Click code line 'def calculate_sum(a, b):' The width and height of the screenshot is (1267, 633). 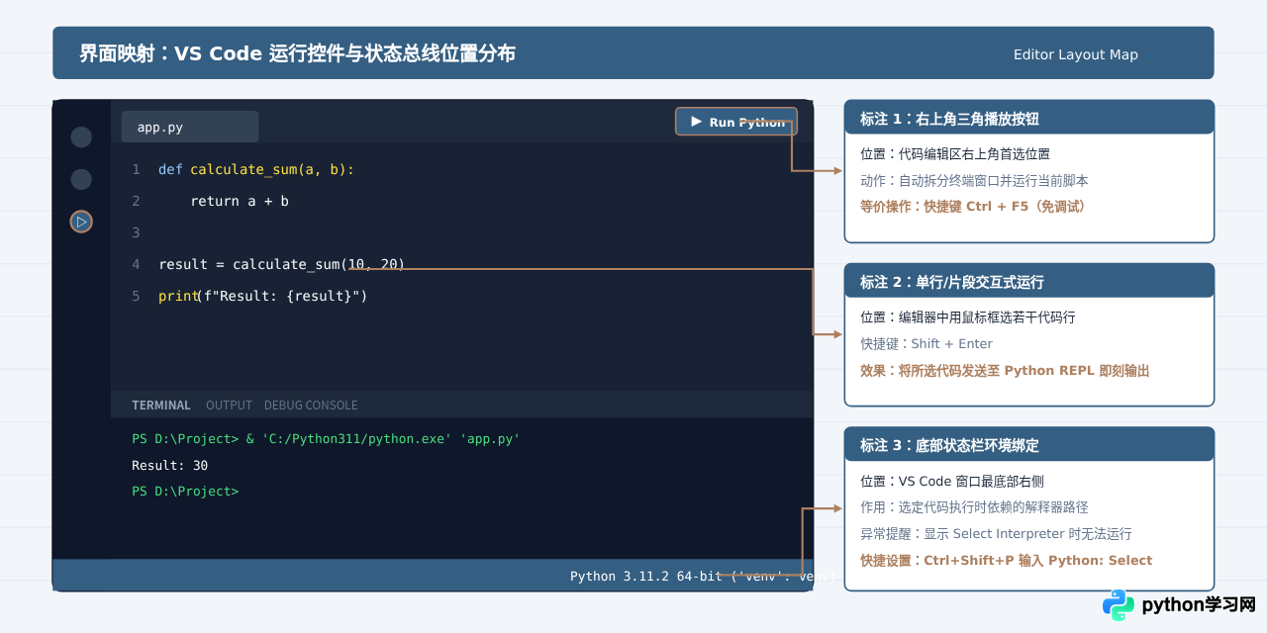coord(256,169)
